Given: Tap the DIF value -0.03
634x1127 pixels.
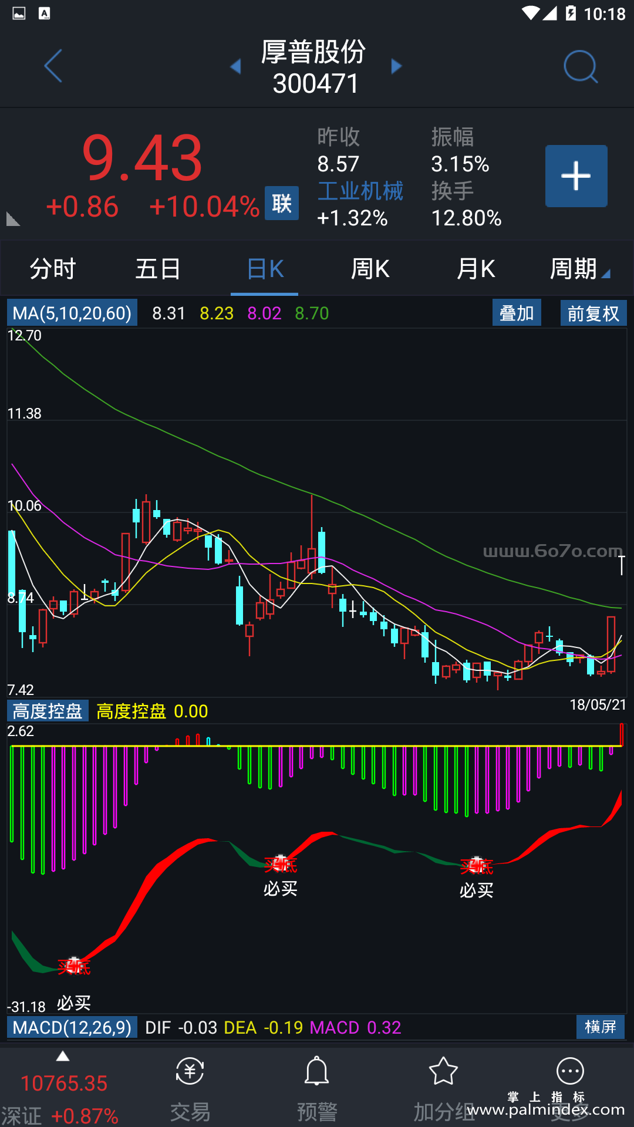Looking at the screenshot, I should click(197, 1027).
